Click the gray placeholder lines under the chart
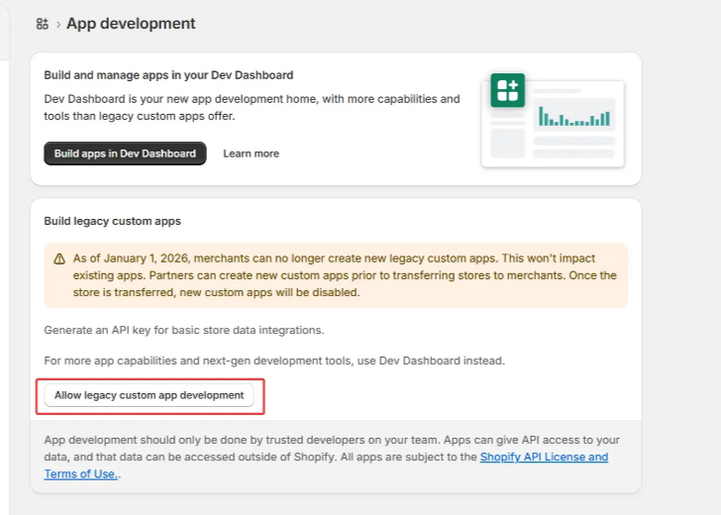 point(573,148)
